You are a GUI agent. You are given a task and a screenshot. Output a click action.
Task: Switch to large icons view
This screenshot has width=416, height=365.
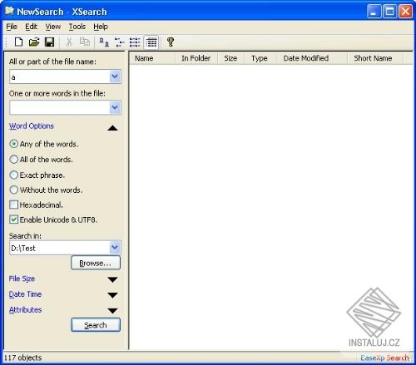click(x=104, y=42)
